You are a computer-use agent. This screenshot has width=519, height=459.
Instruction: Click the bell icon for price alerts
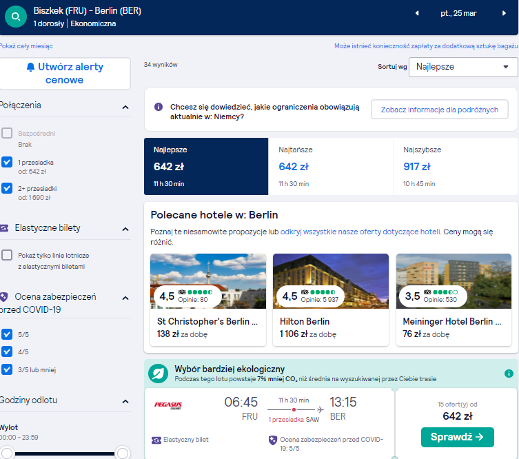(30, 67)
